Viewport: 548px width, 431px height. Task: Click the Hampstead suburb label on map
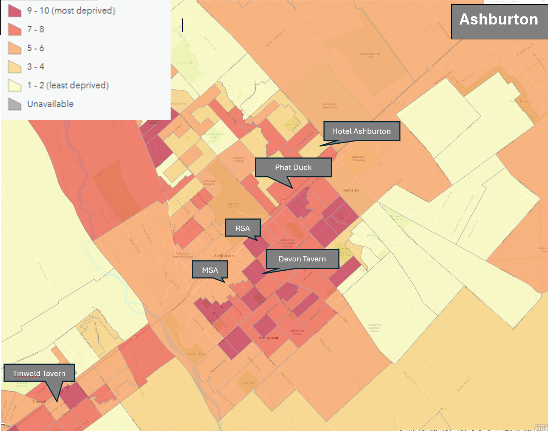(x=269, y=338)
